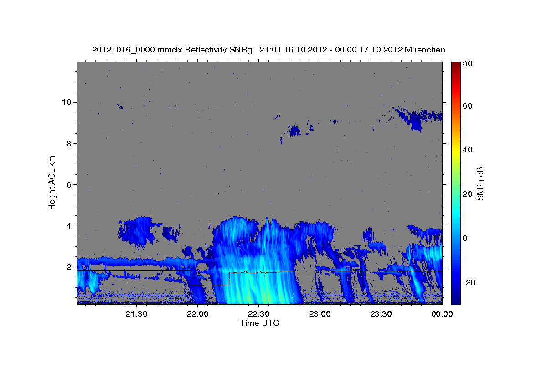This screenshot has width=547, height=365.
Task: Click the colorbar value '80'
Action: (x=467, y=64)
